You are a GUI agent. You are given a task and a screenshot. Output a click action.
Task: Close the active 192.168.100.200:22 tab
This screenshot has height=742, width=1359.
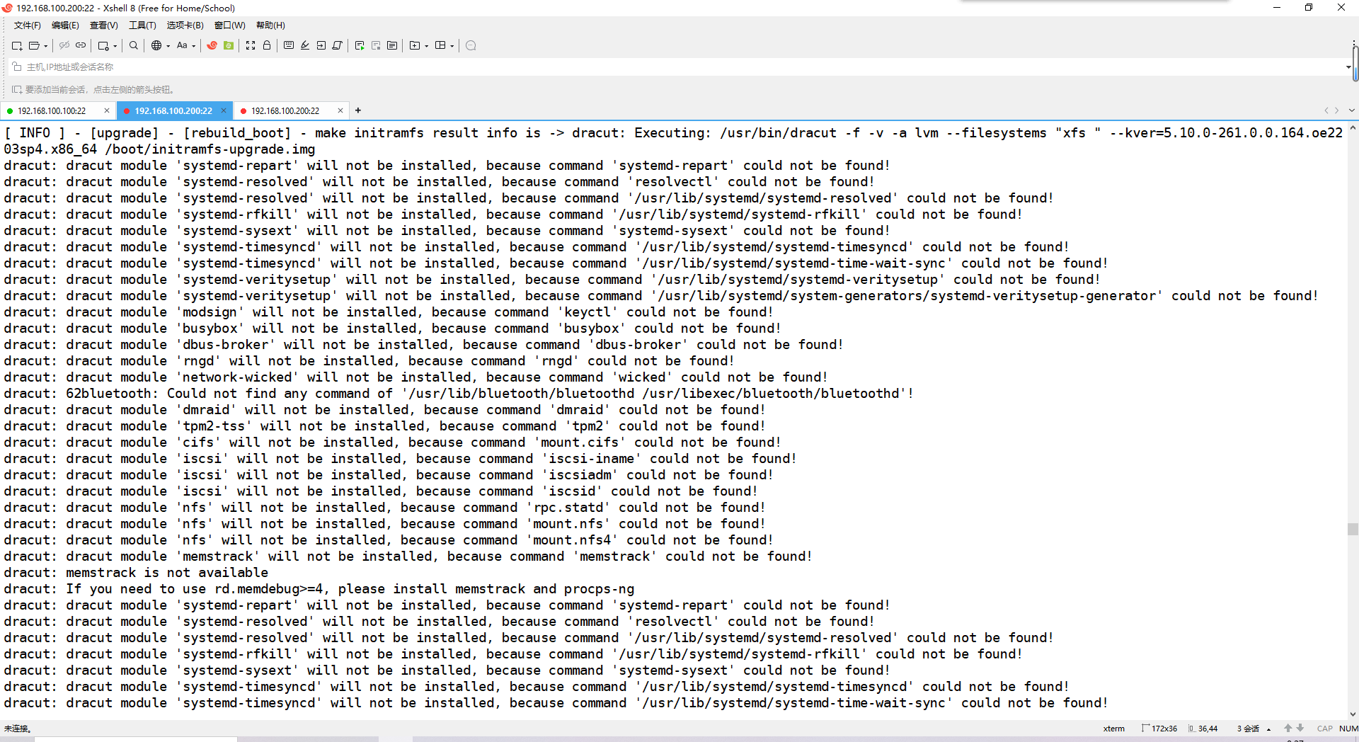pyautogui.click(x=224, y=110)
